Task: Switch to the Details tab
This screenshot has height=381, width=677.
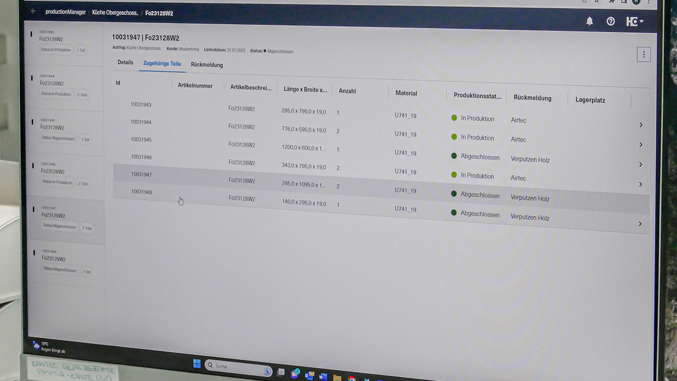Action: coord(125,62)
